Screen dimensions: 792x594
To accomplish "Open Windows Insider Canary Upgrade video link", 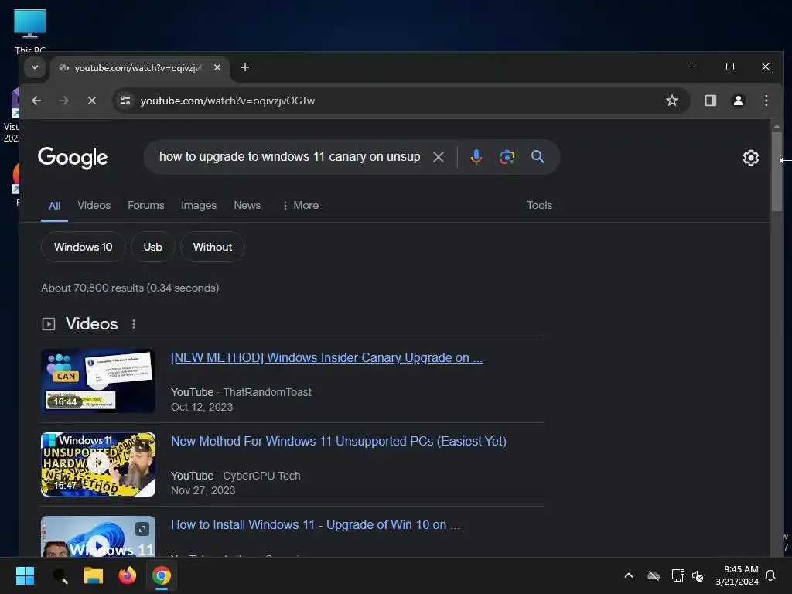I will click(327, 357).
